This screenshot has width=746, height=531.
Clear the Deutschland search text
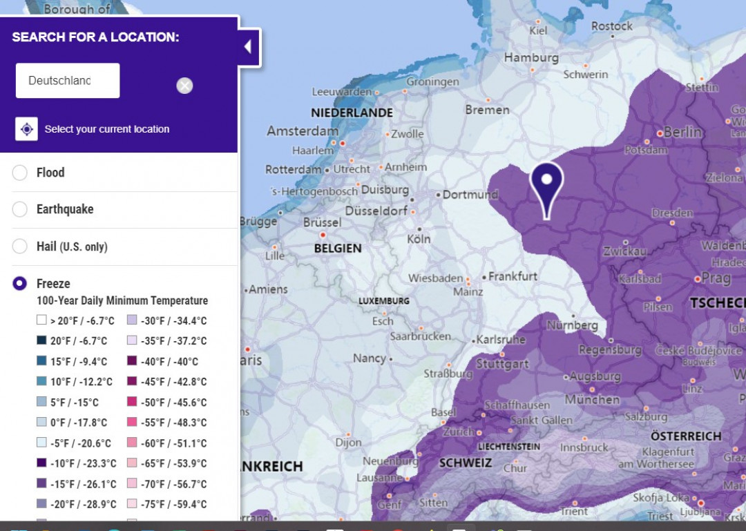pos(184,86)
